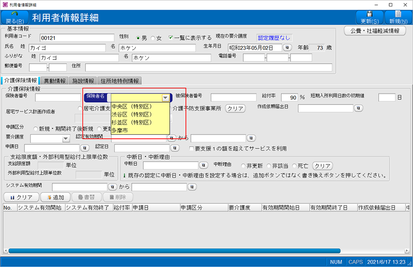The image size is (413, 267).
Task: Open the 住所地特例情報 tab
Action: point(119,81)
